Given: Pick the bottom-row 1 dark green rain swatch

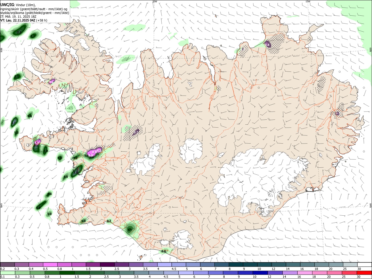Looking at the screenshot, I should 67,273.
